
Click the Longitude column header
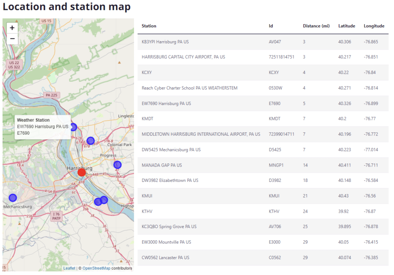click(x=374, y=26)
